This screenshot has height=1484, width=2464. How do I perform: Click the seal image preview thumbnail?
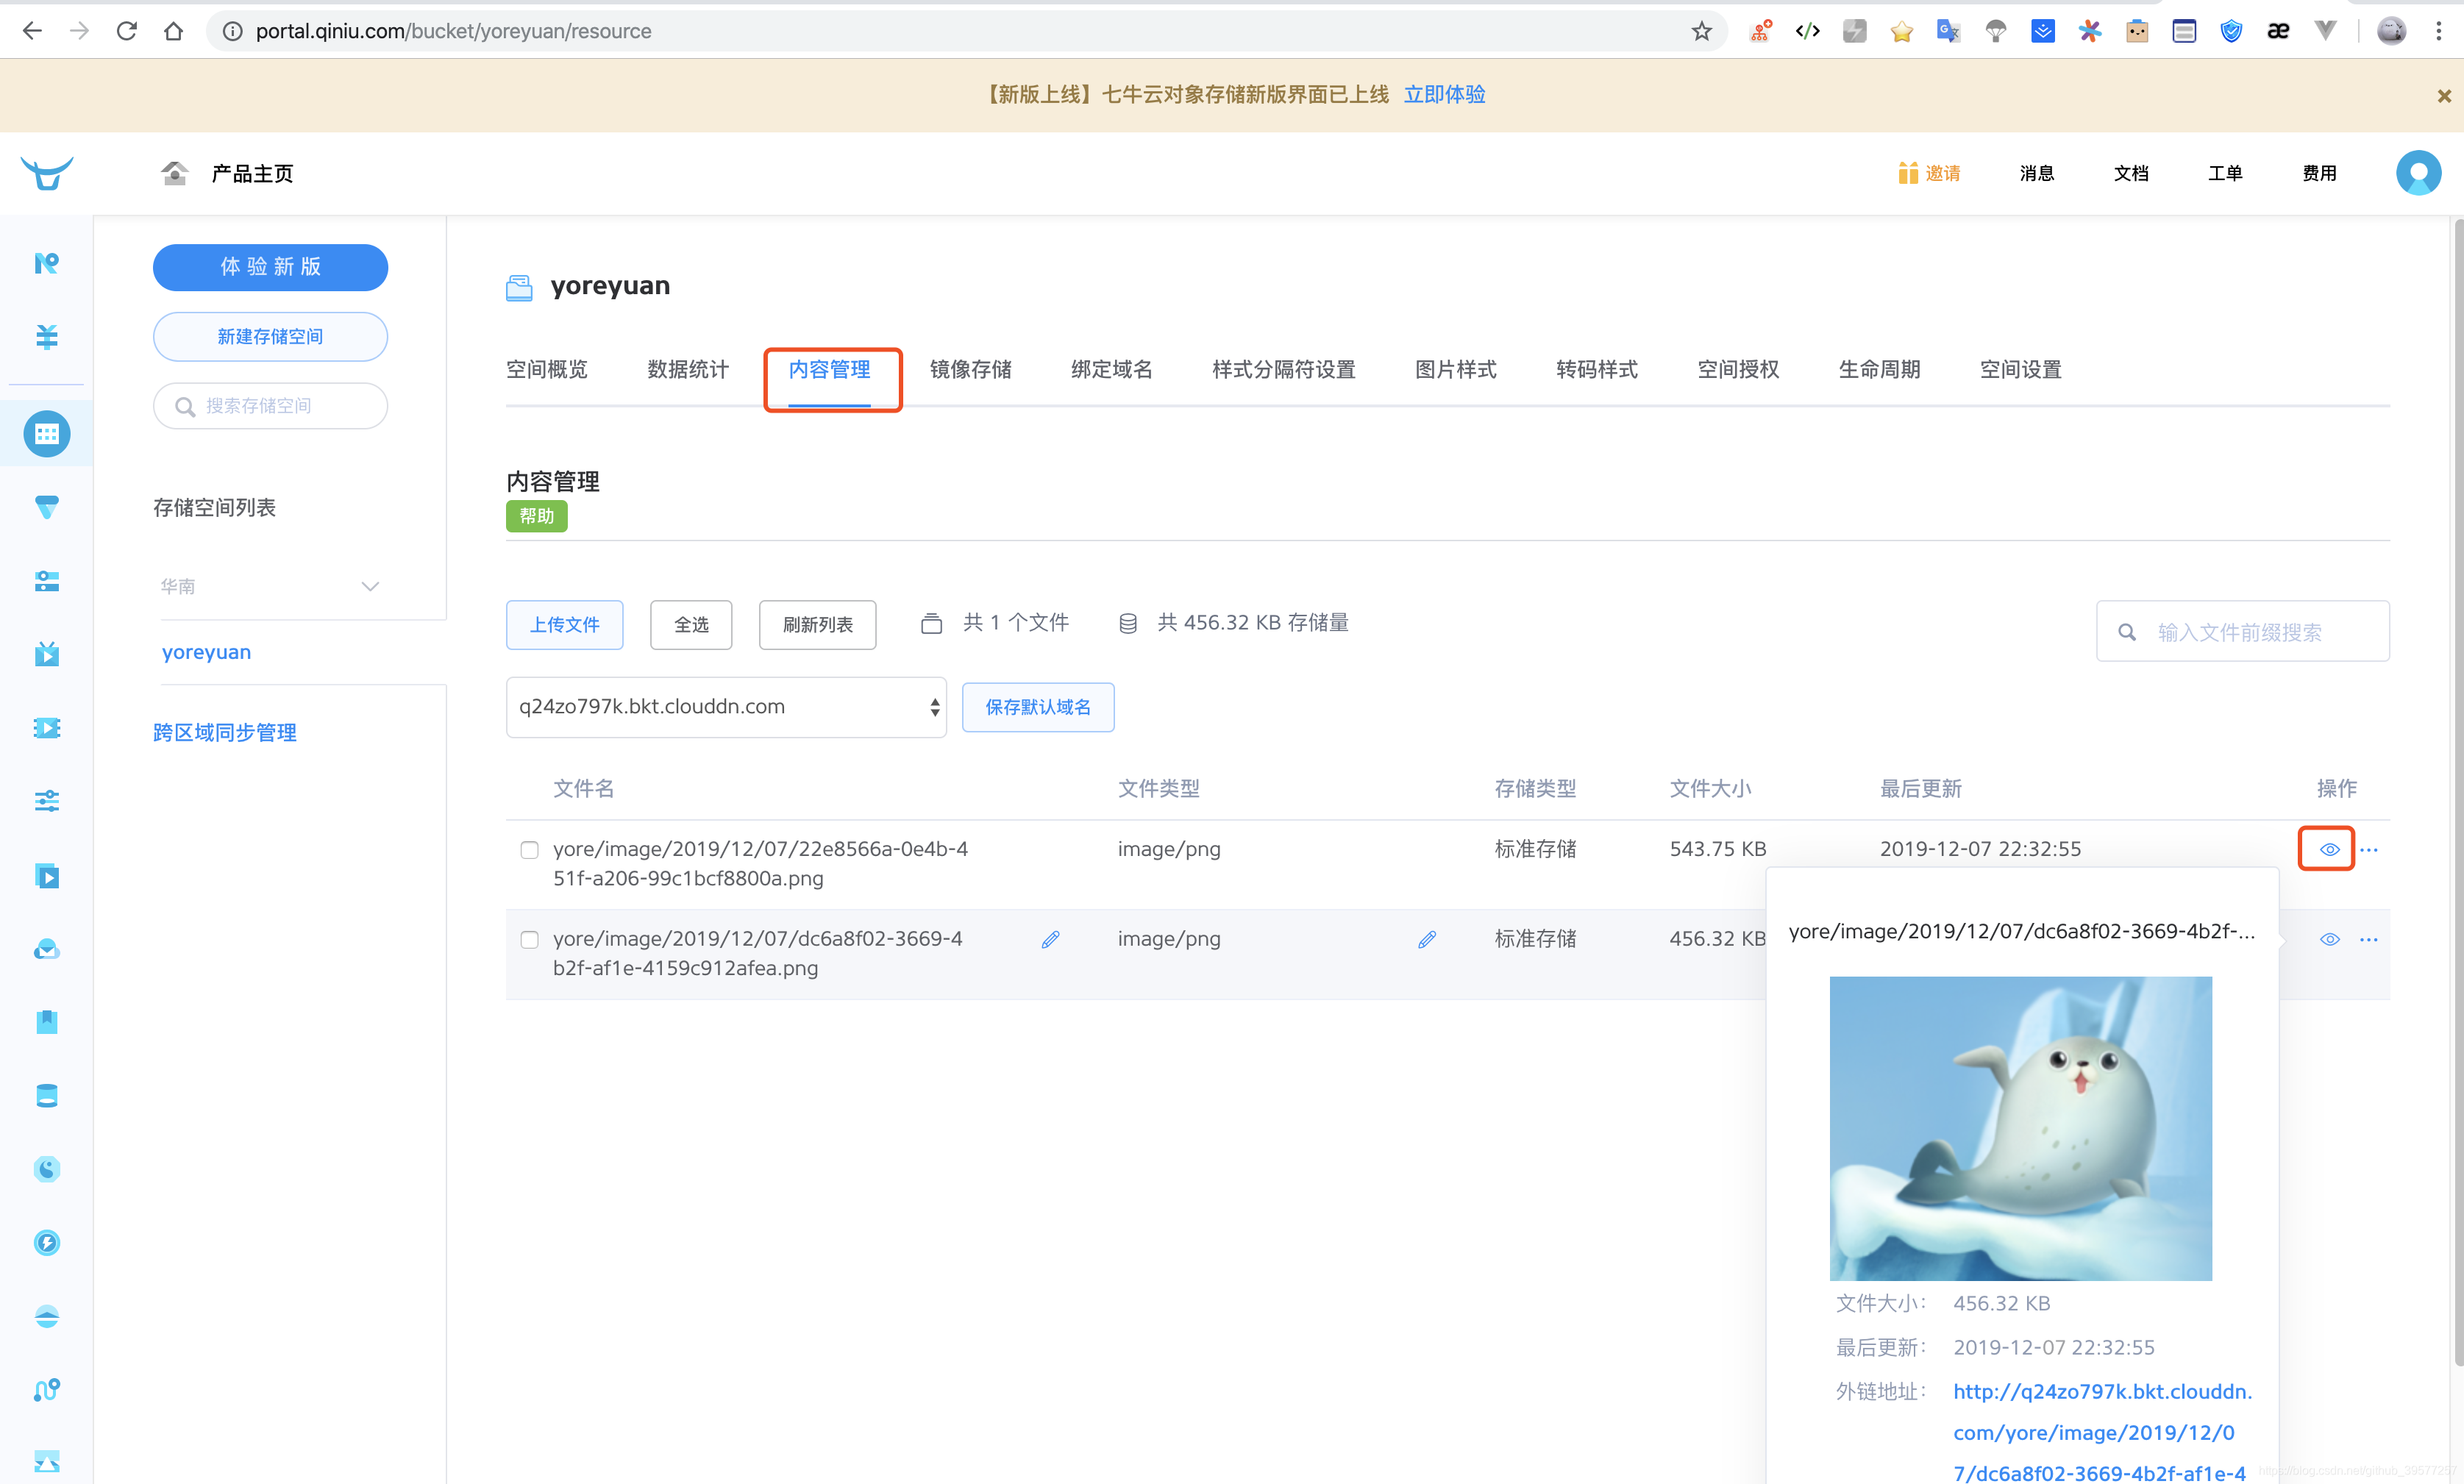(x=2020, y=1128)
